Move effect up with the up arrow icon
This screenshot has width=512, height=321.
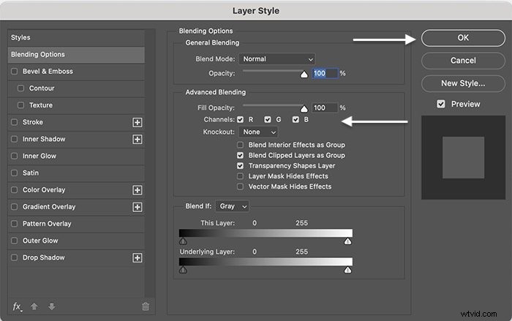click(34, 306)
